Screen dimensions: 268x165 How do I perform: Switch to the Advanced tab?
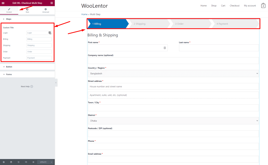click(x=46, y=10)
